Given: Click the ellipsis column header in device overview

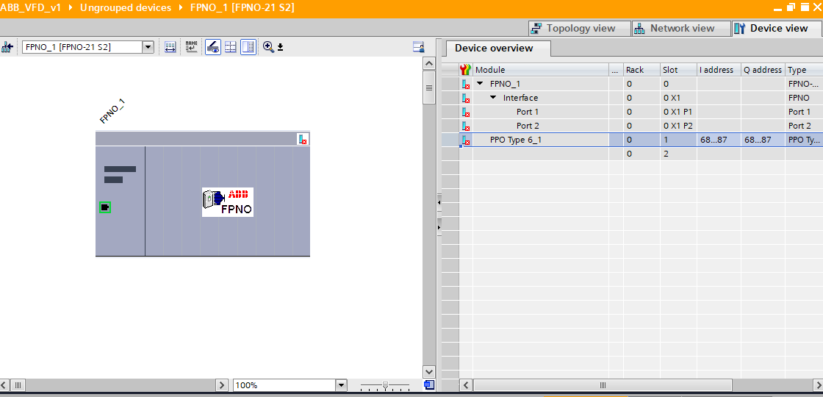Looking at the screenshot, I should [x=616, y=70].
